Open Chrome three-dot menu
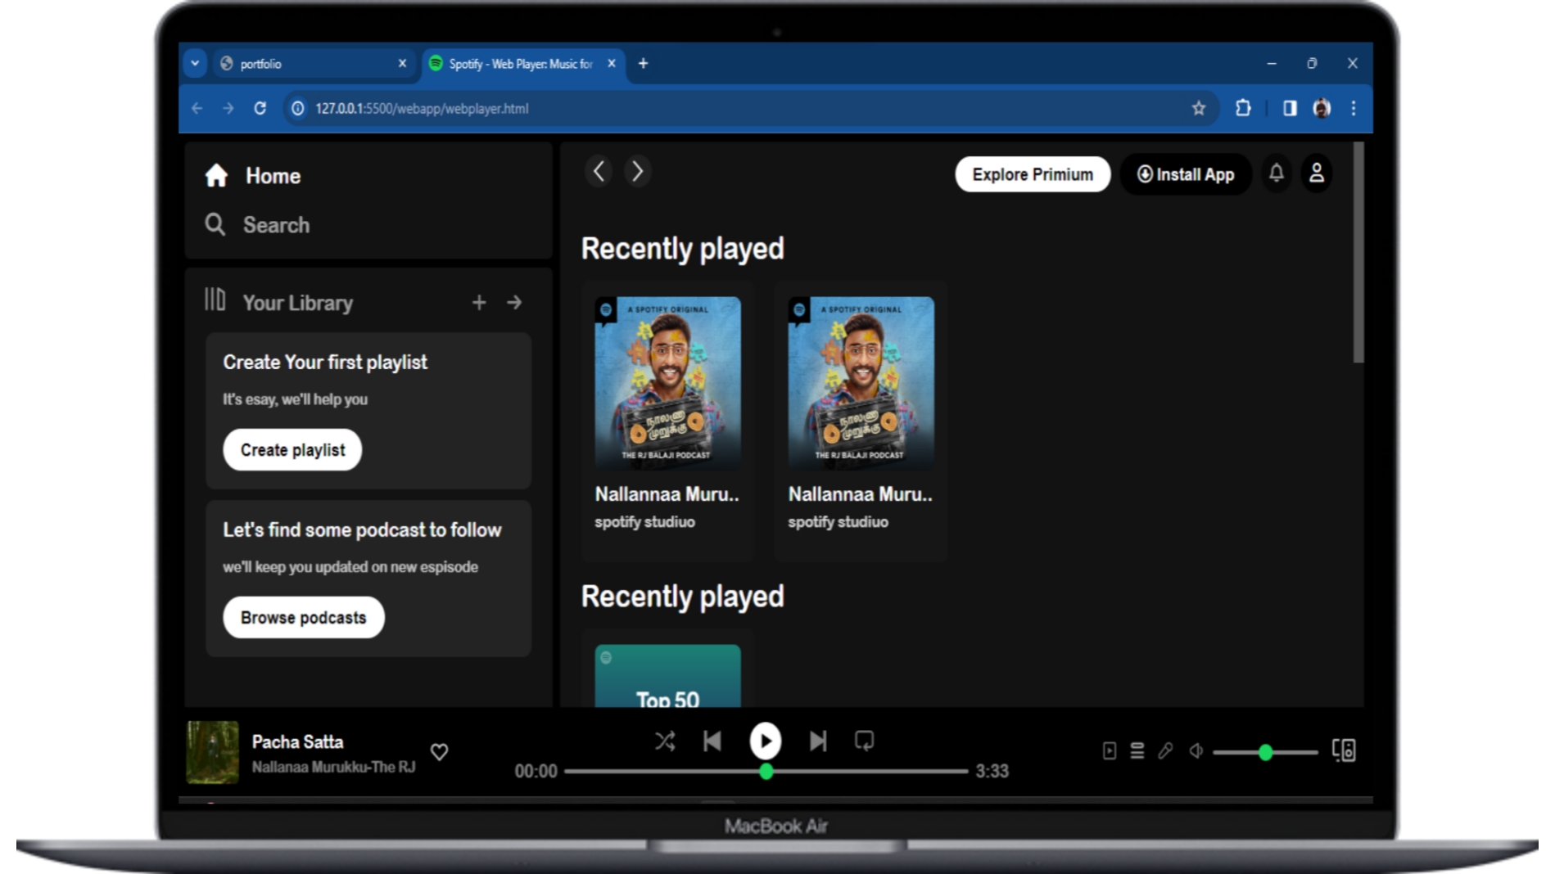 coord(1354,108)
